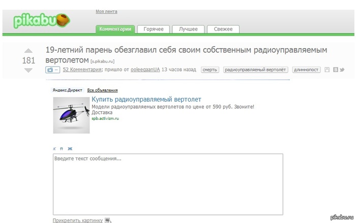Focus the comment message text field
This screenshot has height=223, width=356.
pyautogui.click(x=168, y=184)
